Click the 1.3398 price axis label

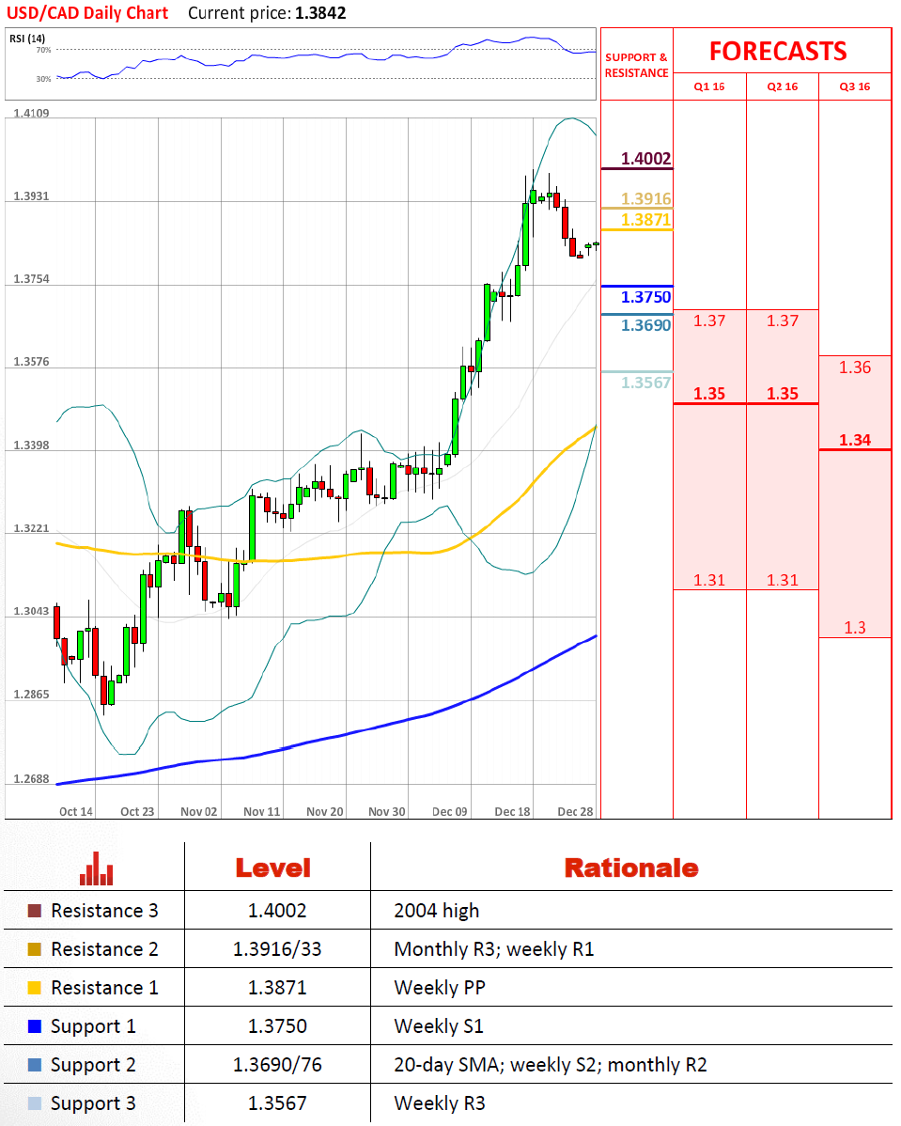(x=32, y=446)
